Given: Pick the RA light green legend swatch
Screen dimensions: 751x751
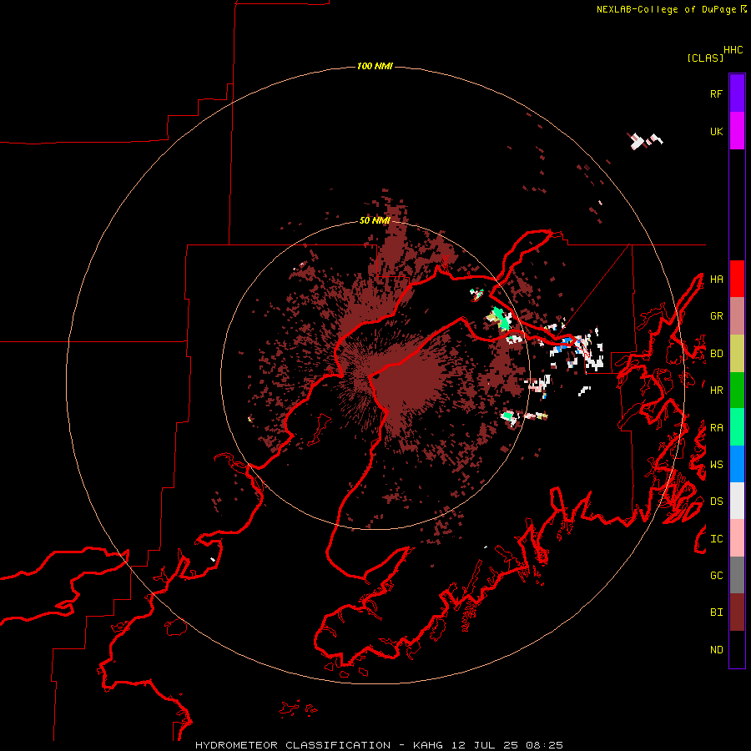Looking at the screenshot, I should click(737, 427).
